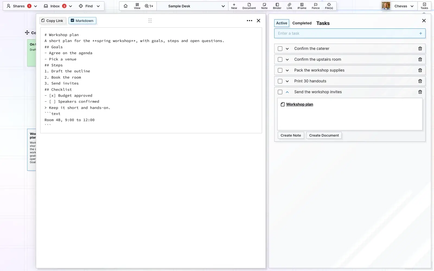The image size is (434, 271).
Task: Open the Inbox dropdown
Action: coord(58,6)
